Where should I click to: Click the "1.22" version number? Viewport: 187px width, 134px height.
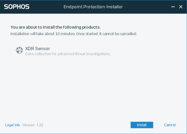(40, 125)
